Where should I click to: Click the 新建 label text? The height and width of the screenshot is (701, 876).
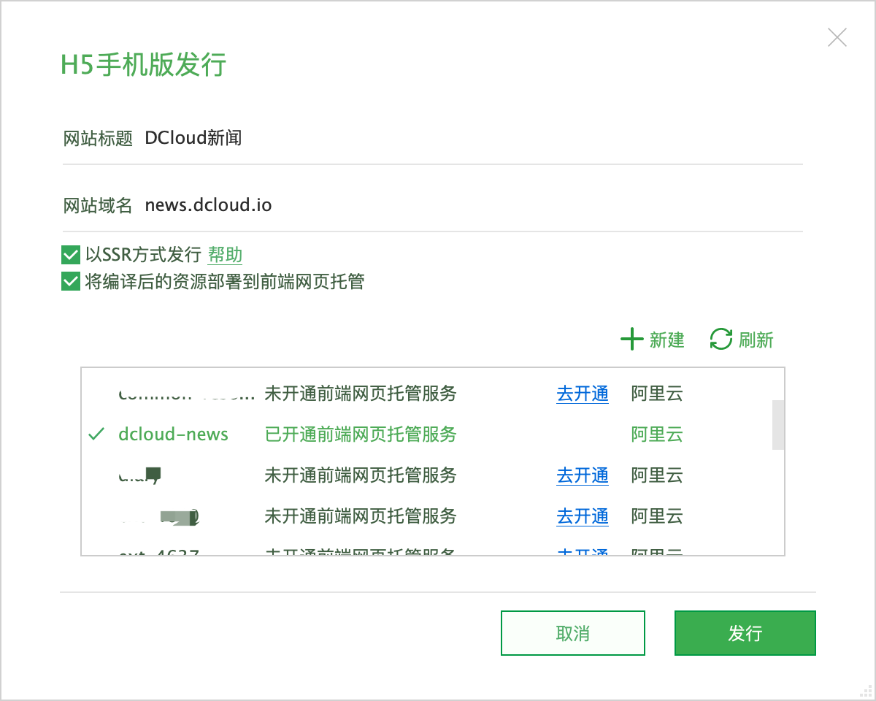[667, 340]
